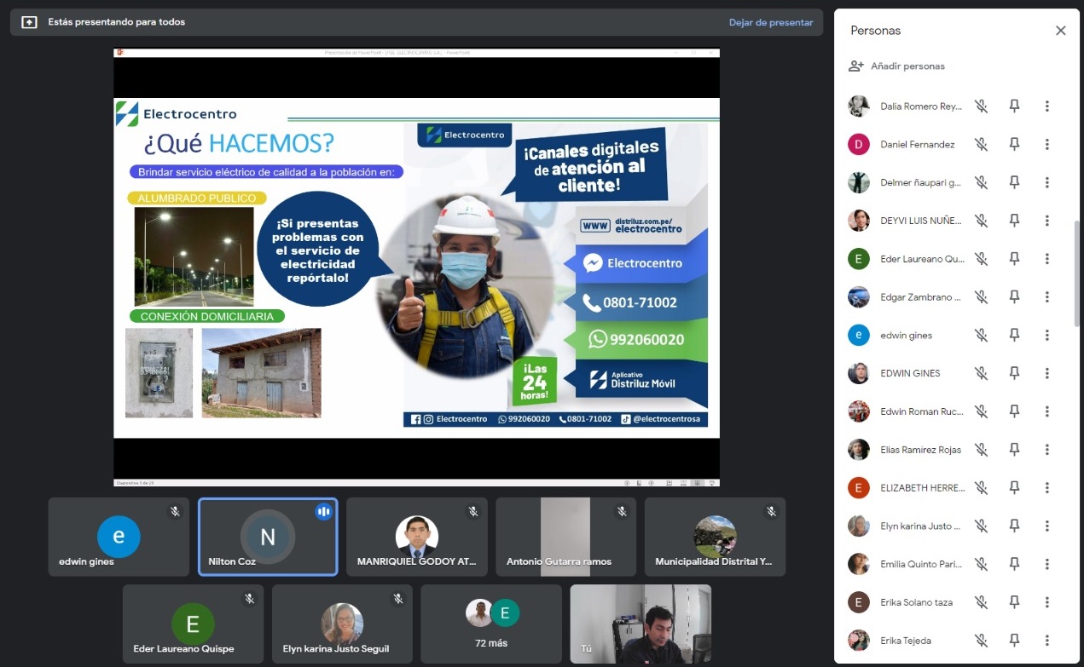This screenshot has height=667, width=1084.
Task: Open more options for Elyn karina Justo
Action: click(x=1046, y=526)
